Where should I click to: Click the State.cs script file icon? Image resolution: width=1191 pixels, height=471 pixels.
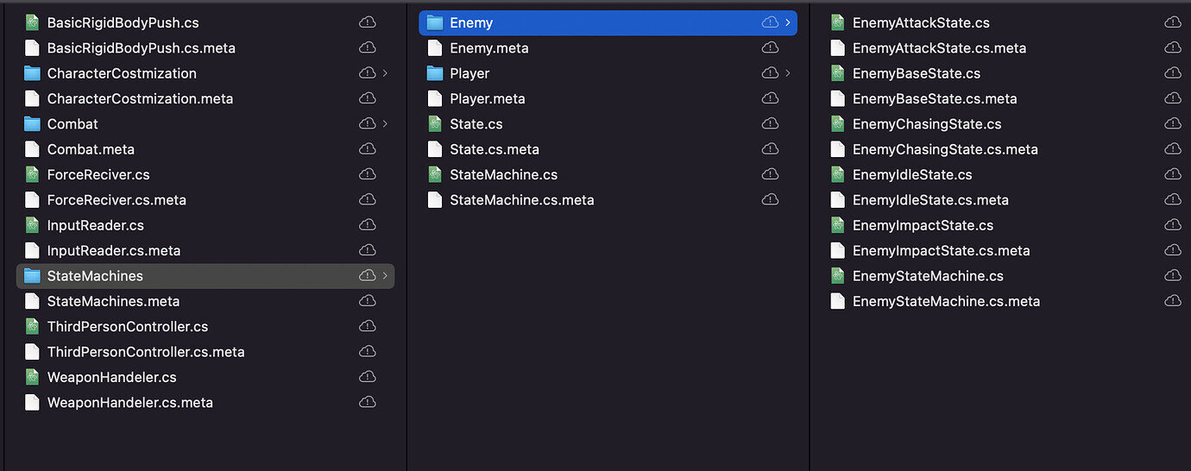tap(435, 124)
